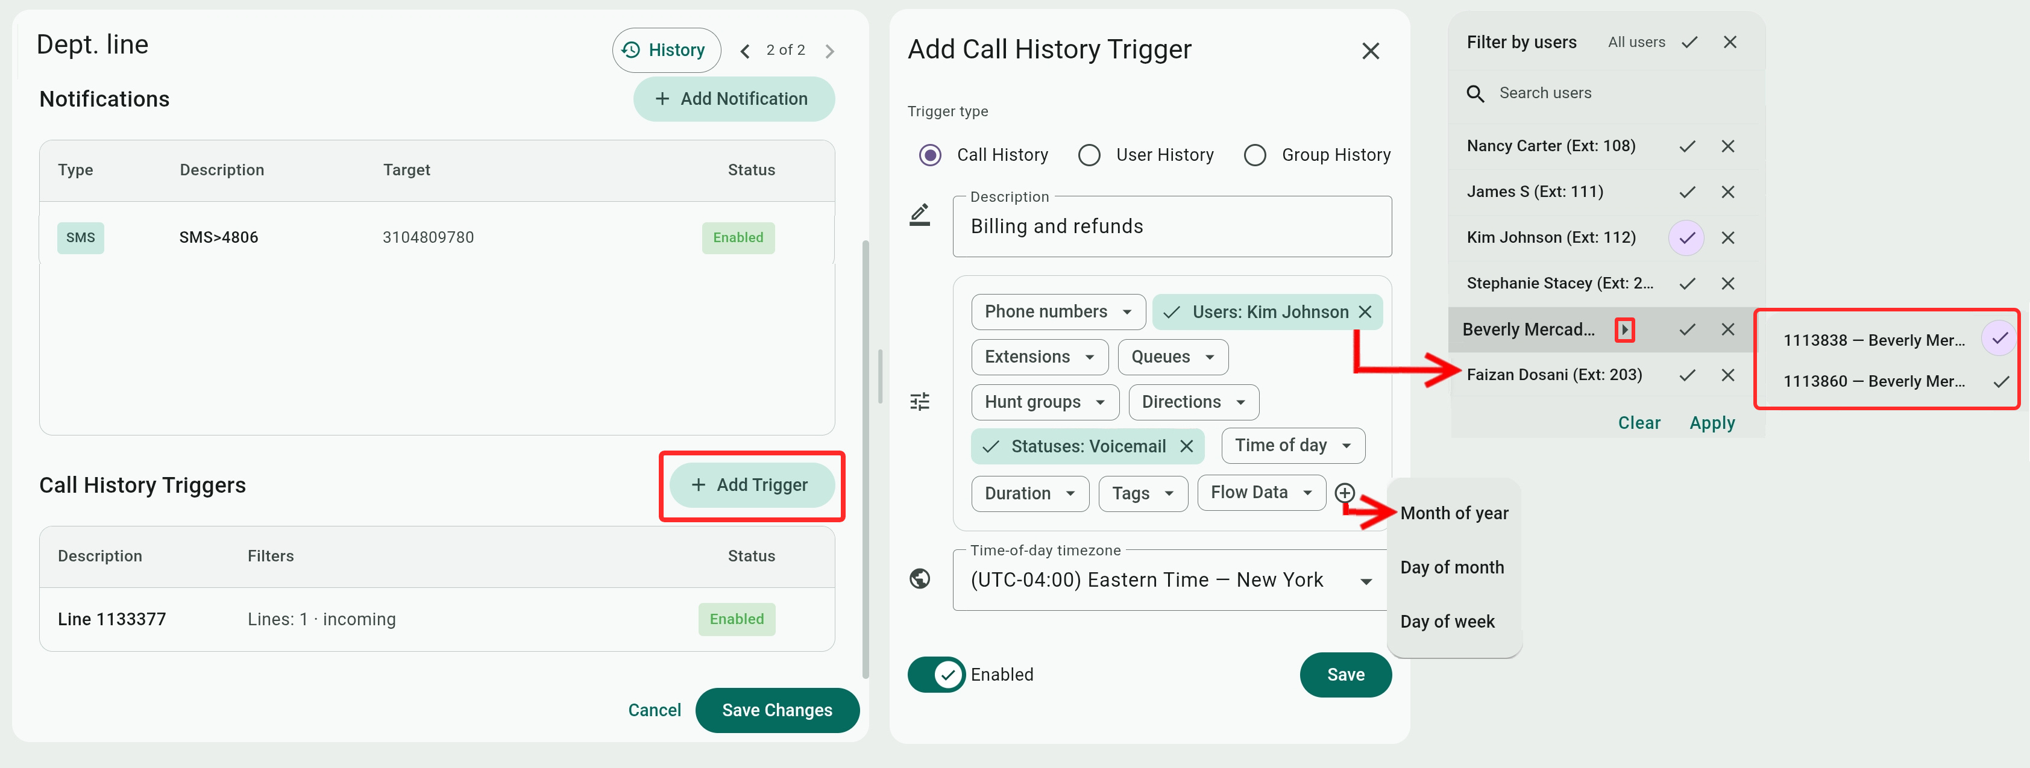The width and height of the screenshot is (2030, 768).
Task: Open Extensions filter dropdown
Action: (1040, 357)
